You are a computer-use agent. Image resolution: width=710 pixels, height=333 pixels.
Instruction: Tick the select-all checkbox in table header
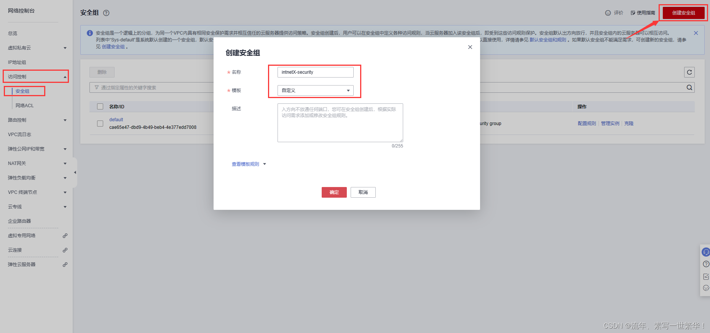coord(100,106)
